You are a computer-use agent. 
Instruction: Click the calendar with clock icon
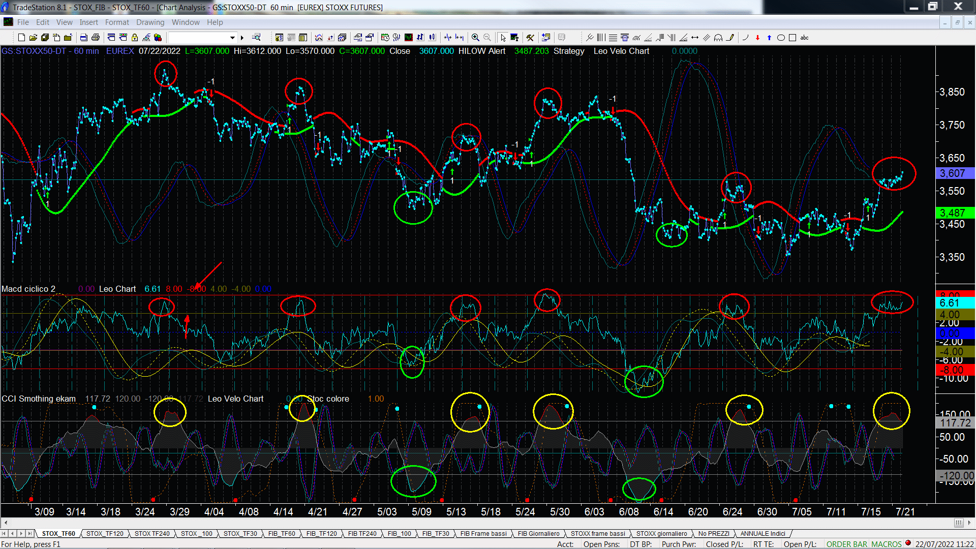(x=385, y=38)
